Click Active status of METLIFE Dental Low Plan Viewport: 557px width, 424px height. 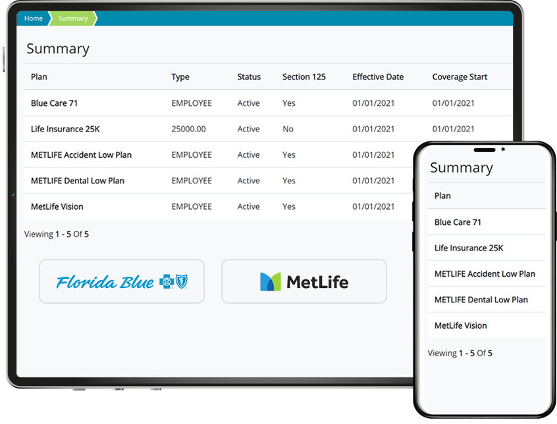coord(248,181)
